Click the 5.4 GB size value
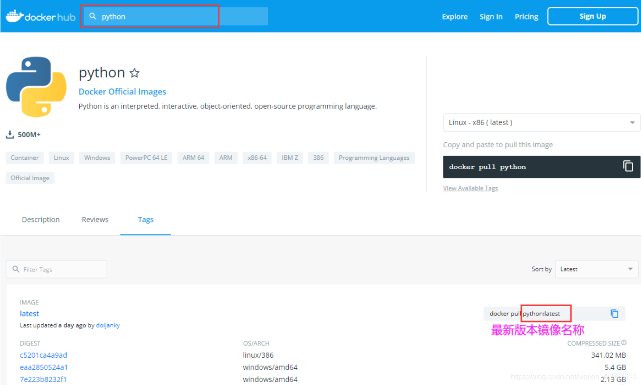Image resolution: width=641 pixels, height=385 pixels. 615,367
